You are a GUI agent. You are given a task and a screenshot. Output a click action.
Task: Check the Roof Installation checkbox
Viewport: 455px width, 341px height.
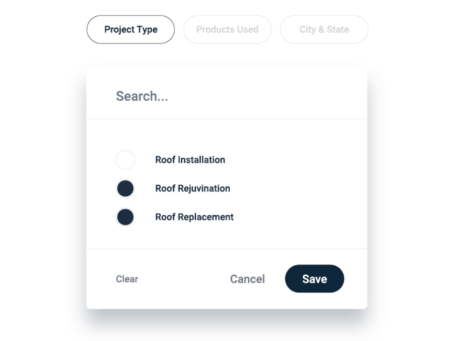click(125, 160)
